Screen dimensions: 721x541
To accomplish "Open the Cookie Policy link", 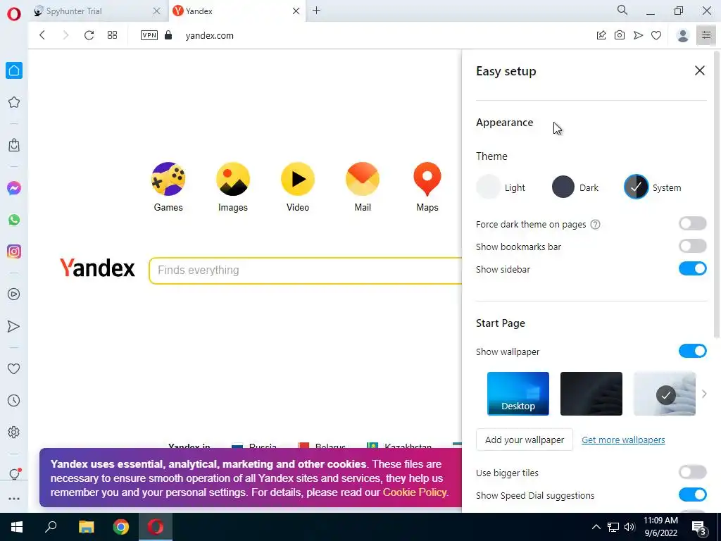I will 414,492.
